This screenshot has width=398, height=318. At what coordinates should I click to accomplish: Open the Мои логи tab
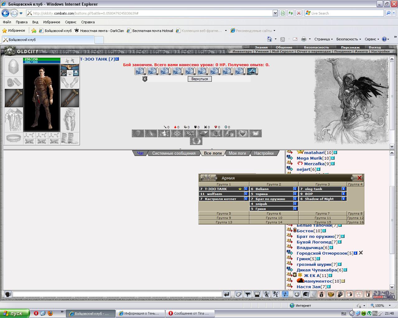click(237, 153)
